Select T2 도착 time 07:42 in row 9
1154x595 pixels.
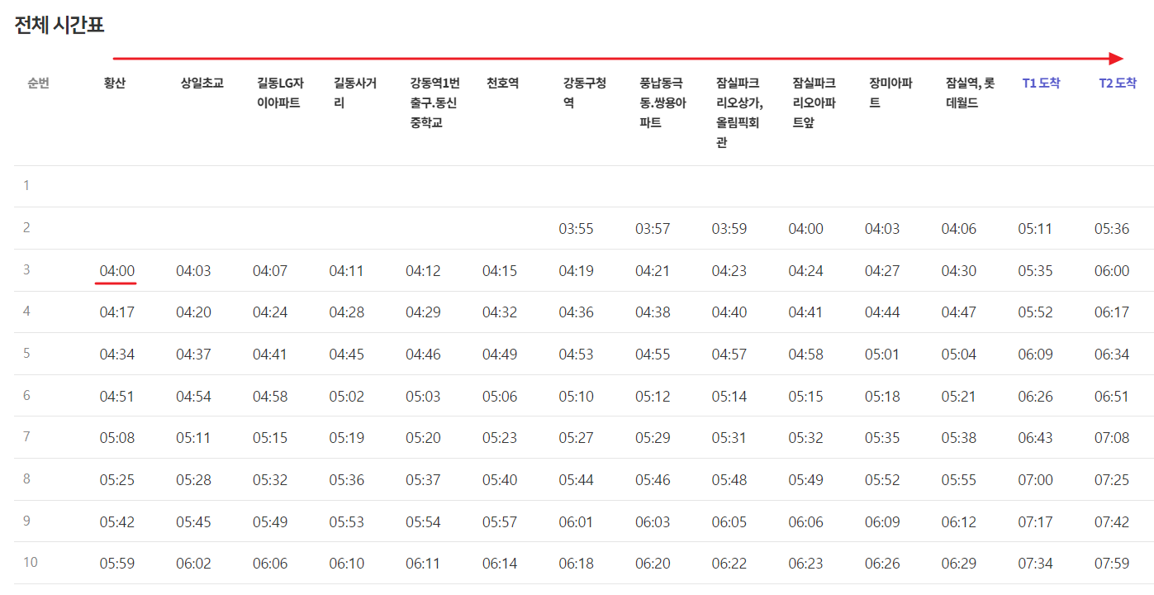point(1112,522)
